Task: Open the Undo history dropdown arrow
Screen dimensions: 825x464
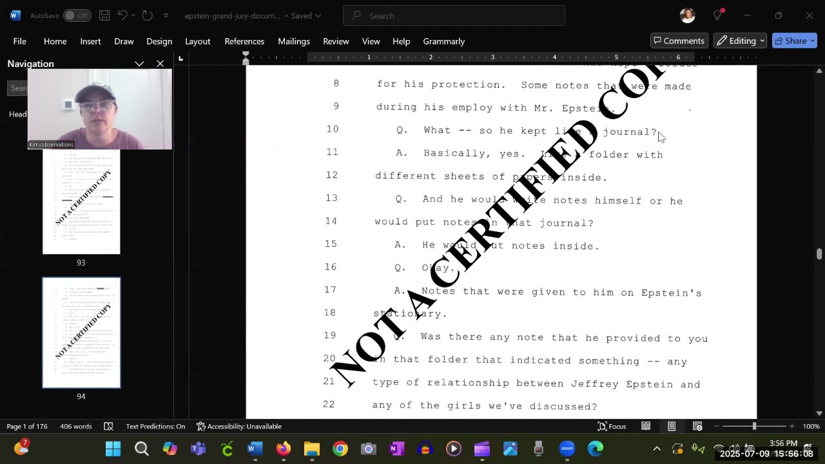Action: tap(133, 15)
